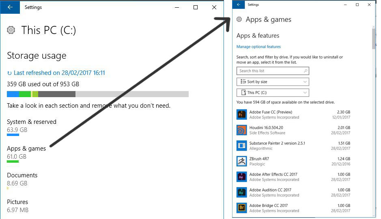Click the Adobe Audition app icon

241,192
